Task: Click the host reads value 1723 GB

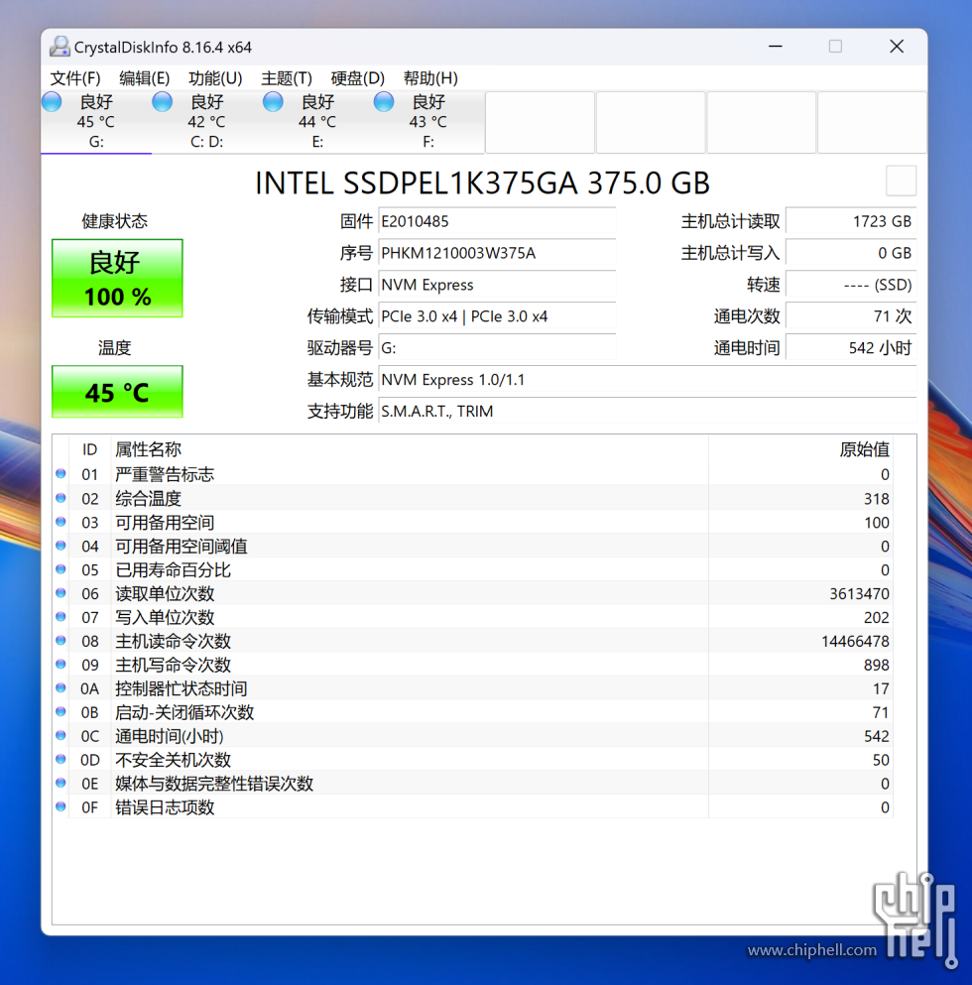Action: pyautogui.click(x=851, y=222)
